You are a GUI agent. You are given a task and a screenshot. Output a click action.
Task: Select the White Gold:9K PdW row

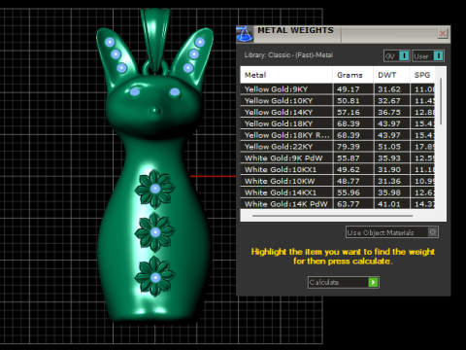[x=337, y=158]
